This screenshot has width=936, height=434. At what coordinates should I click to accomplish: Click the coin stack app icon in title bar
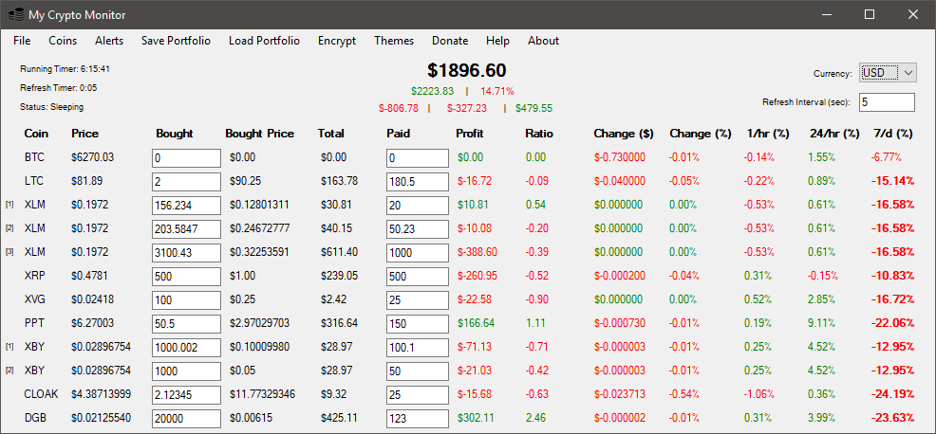click(15, 14)
